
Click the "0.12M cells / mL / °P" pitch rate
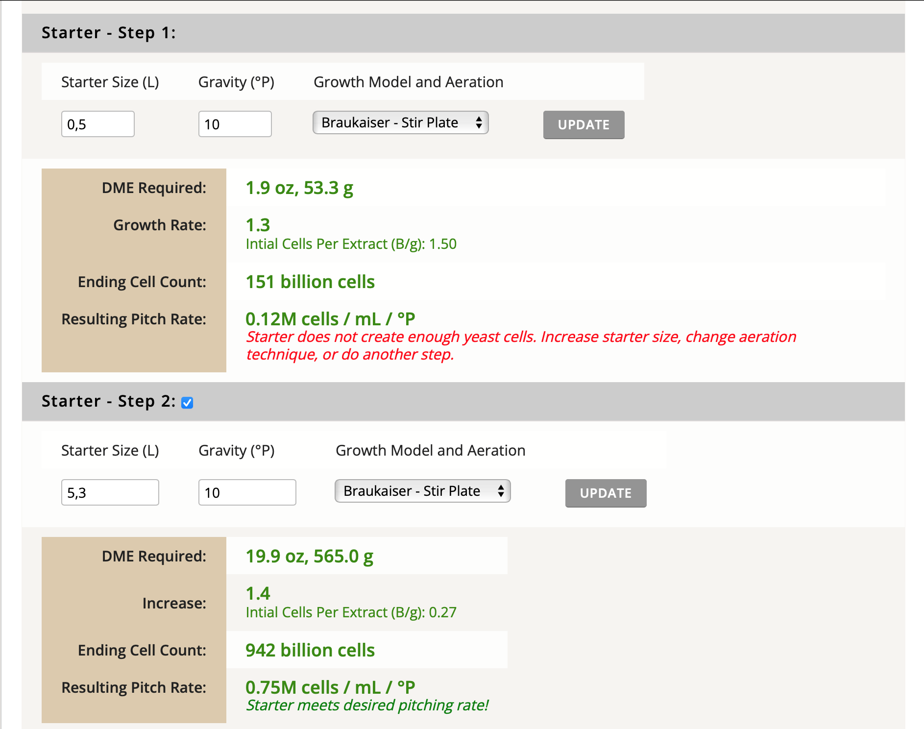[x=330, y=319]
